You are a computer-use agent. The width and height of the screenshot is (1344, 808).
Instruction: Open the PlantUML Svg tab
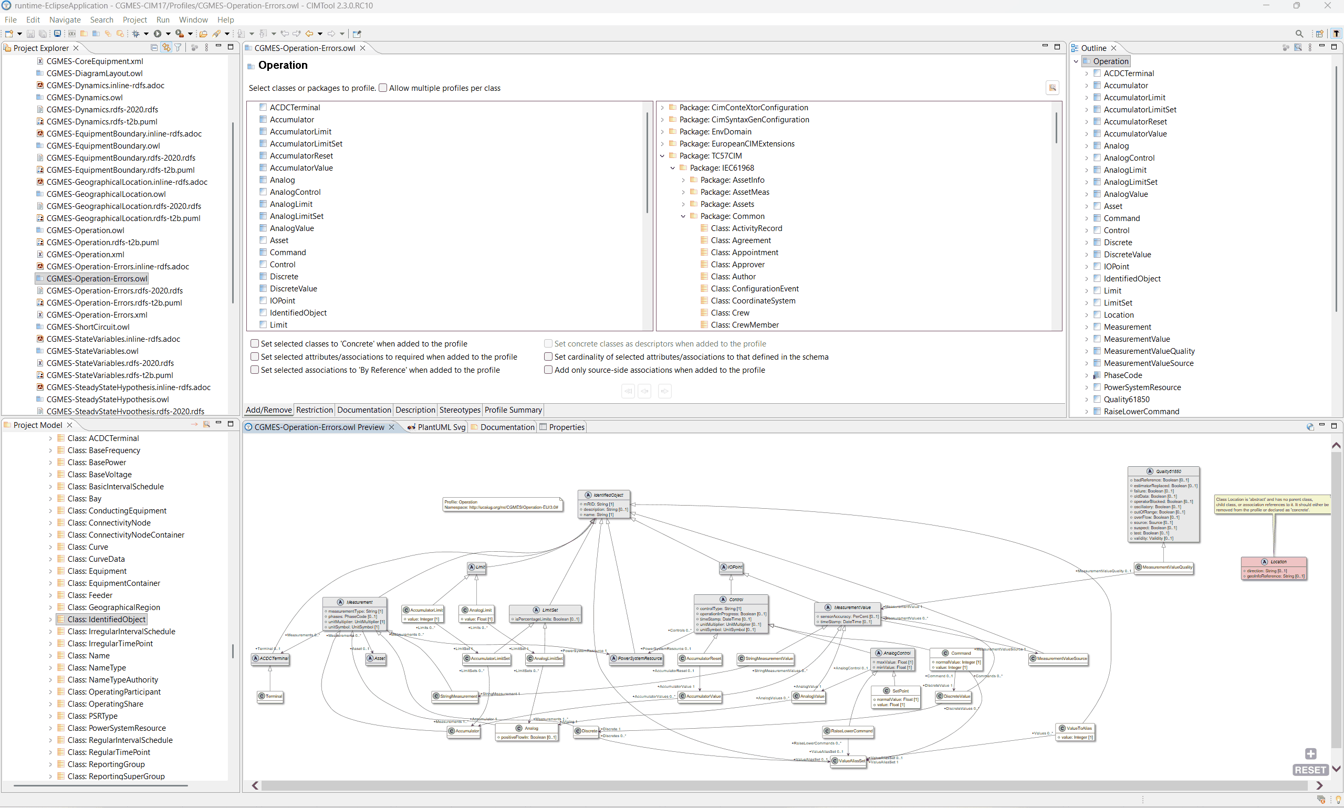[x=436, y=427]
